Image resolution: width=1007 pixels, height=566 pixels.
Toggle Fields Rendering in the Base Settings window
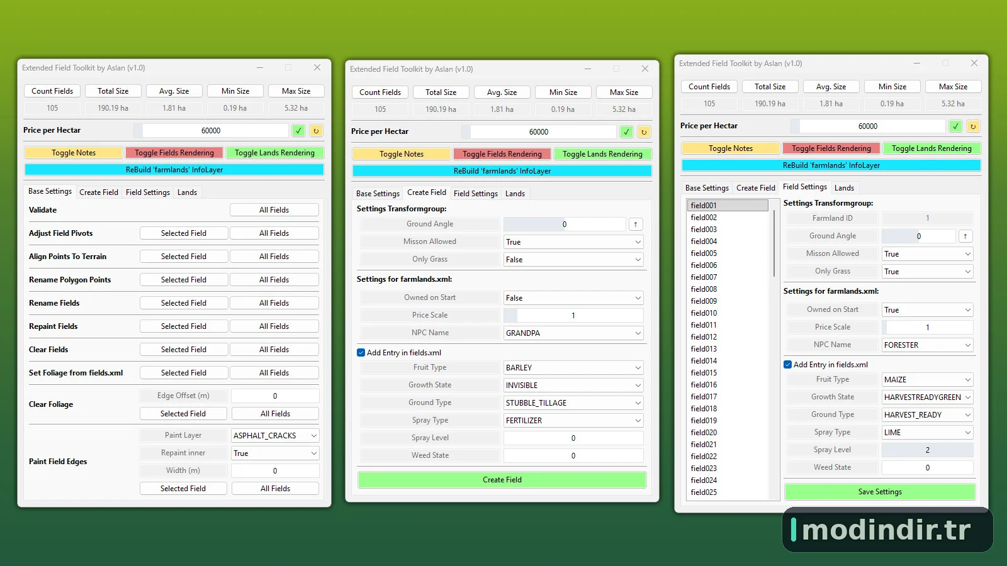coord(174,153)
